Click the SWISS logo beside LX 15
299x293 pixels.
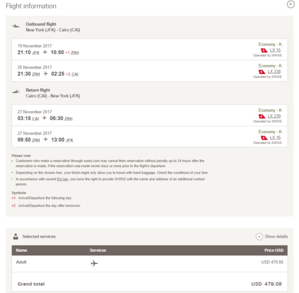[x=264, y=51]
